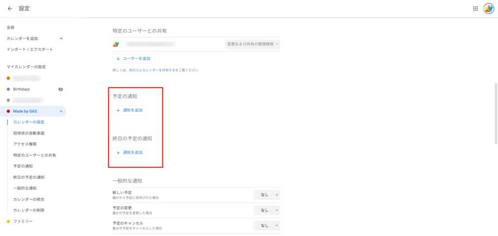Image resolution: width=498 pixels, height=236 pixels.
Task: Click the plus icon in ユーザーを追加
Action: click(x=118, y=58)
